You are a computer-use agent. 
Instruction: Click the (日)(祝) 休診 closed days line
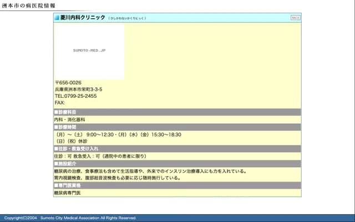point(68,141)
